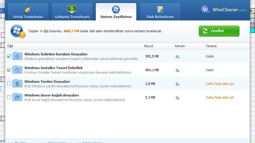
Task: Sort by the Öğe column header
Action: tap(74, 46)
